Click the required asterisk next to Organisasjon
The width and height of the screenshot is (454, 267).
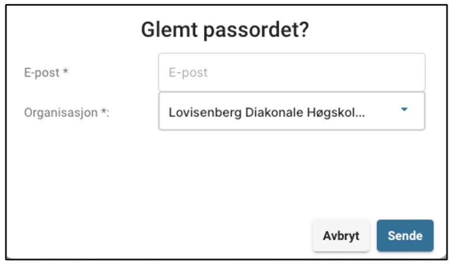(104, 112)
